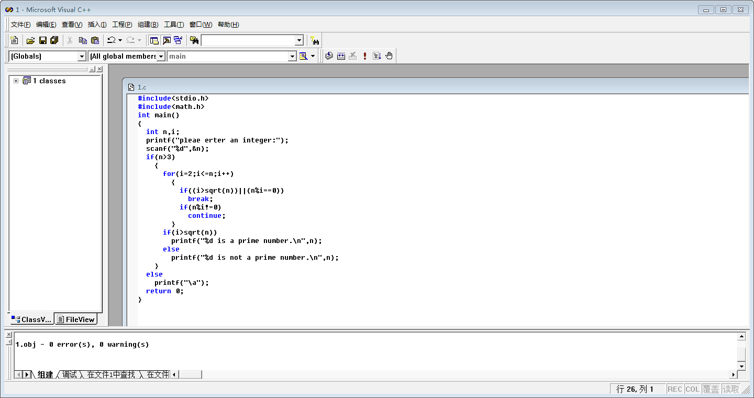The width and height of the screenshot is (754, 398).
Task: Open the find text combo box dropdown
Action: pyautogui.click(x=299, y=40)
